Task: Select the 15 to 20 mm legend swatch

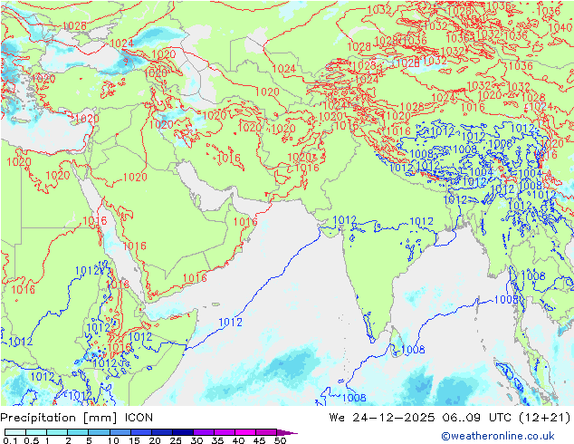Action: (x=140, y=432)
